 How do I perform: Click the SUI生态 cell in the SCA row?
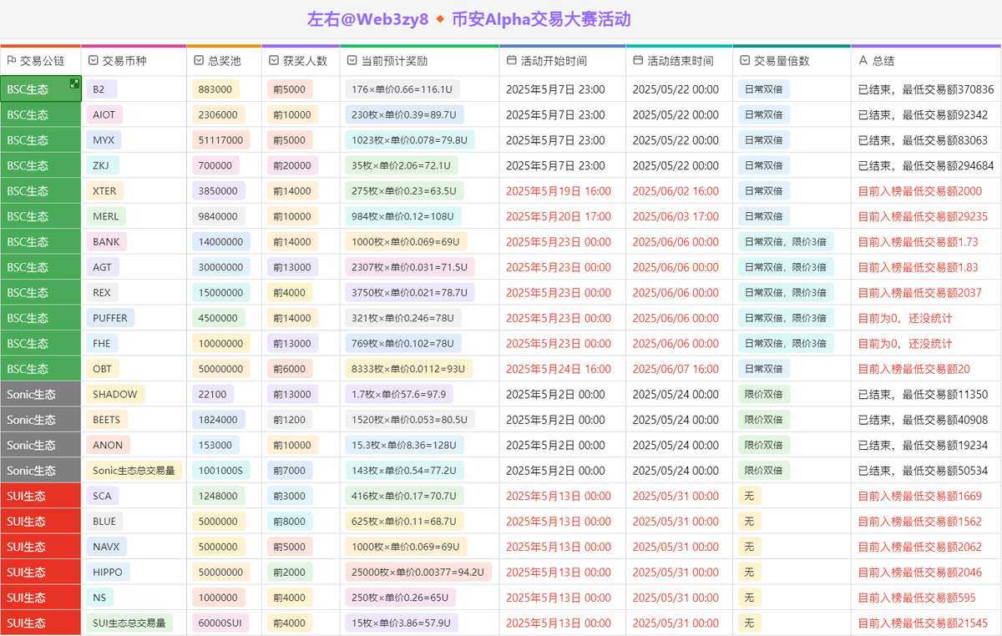(41, 496)
